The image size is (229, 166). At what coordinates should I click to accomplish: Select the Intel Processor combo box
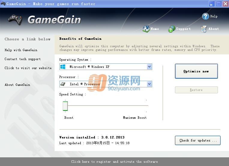(106, 84)
